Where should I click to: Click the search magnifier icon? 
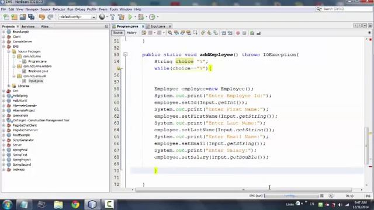(x=318, y=9)
